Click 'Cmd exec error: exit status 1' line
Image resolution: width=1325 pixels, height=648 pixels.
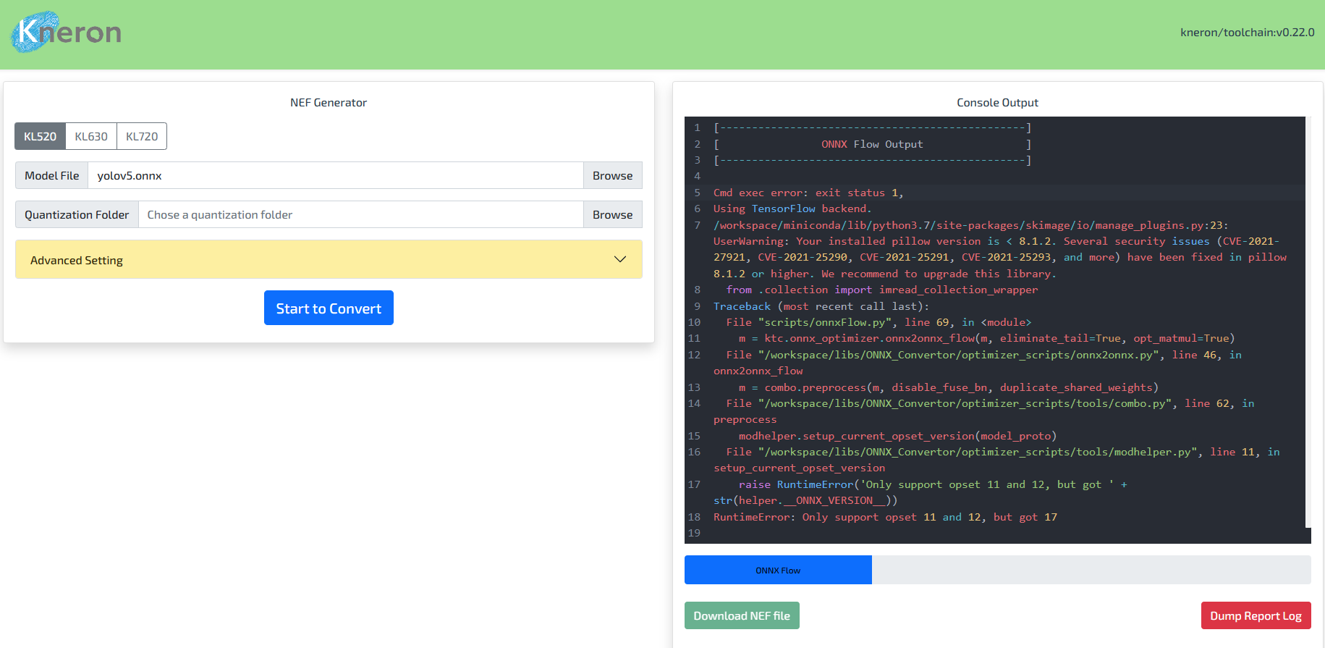808,193
